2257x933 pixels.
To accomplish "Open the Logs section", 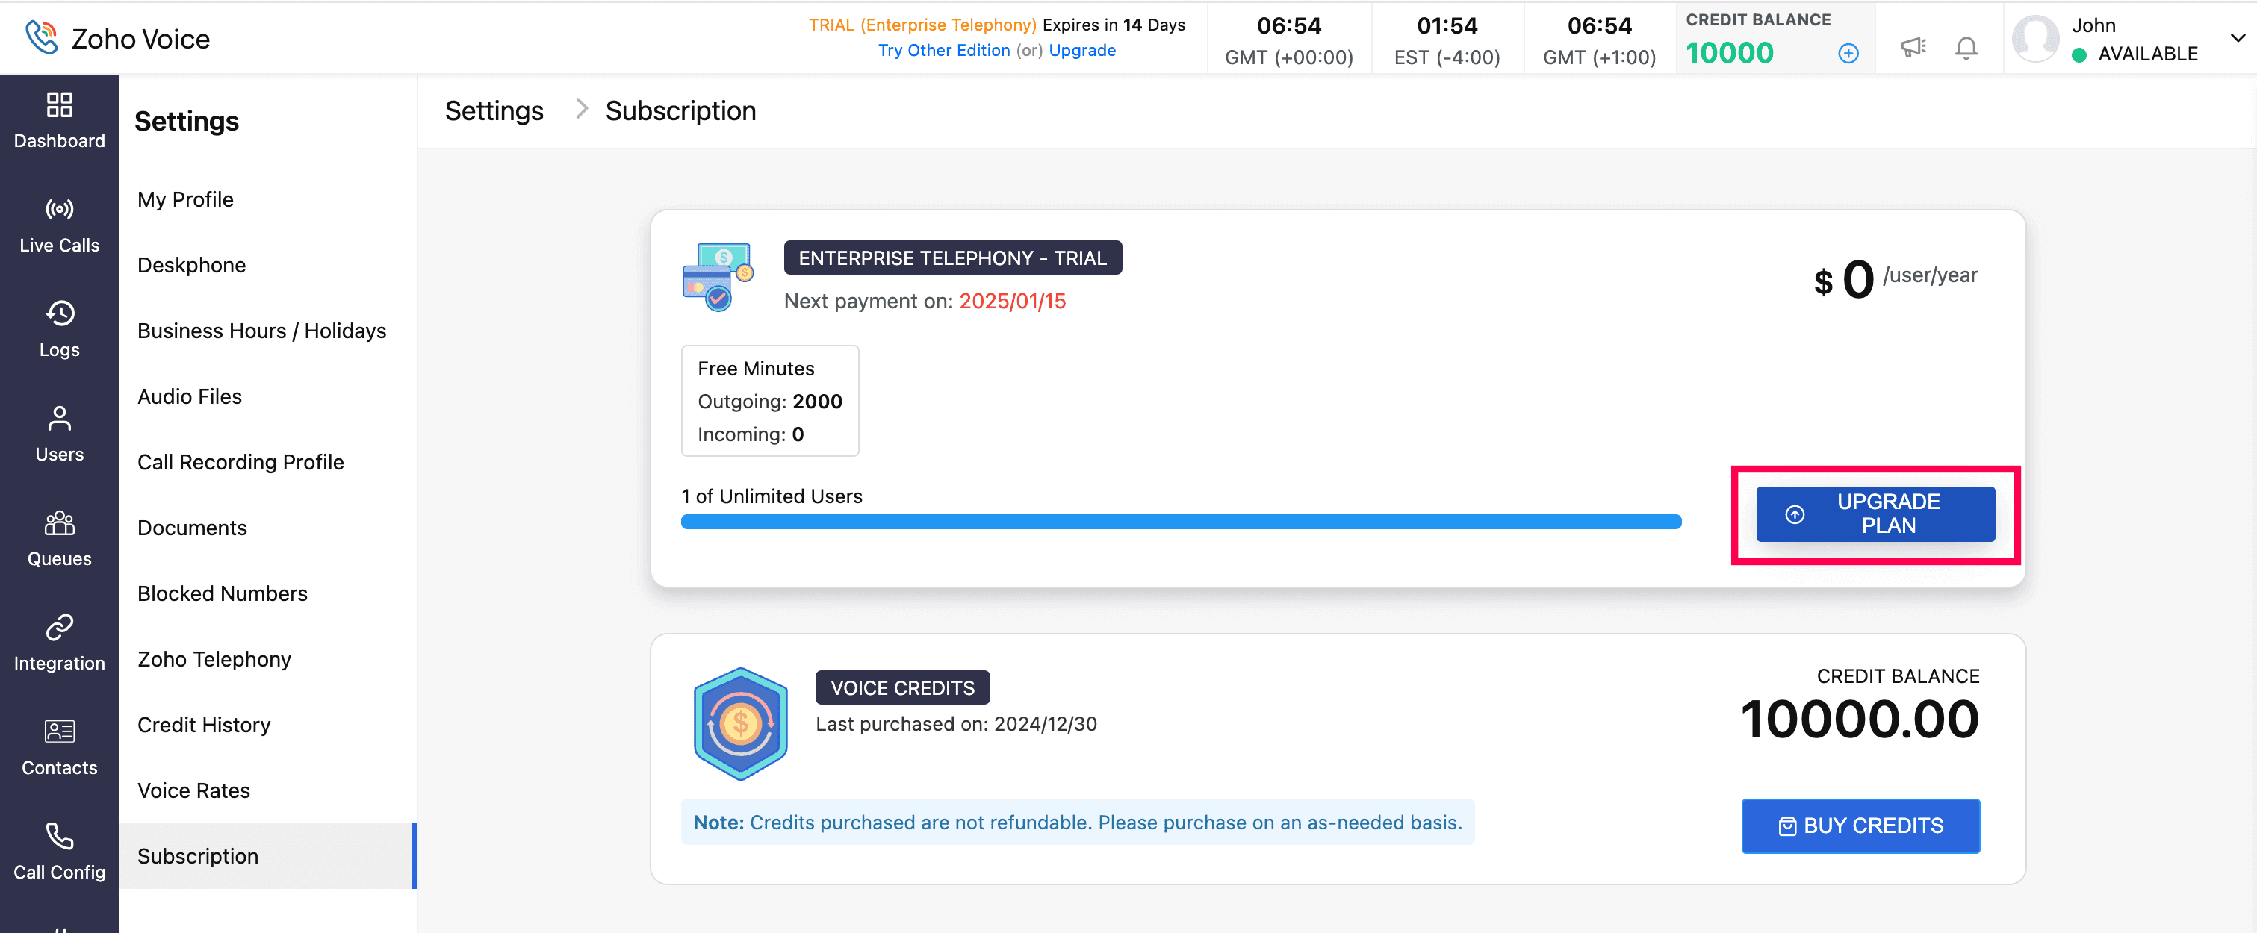I will [x=59, y=330].
